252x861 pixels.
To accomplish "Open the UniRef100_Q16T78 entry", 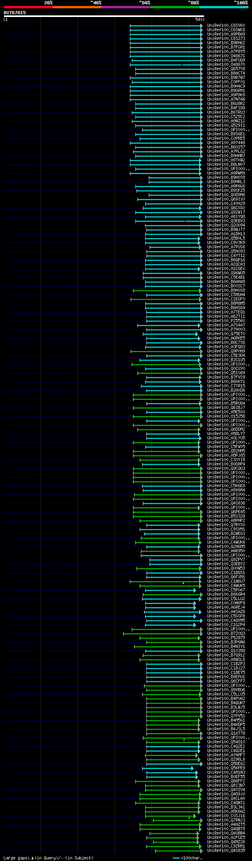I will point(226,733).
